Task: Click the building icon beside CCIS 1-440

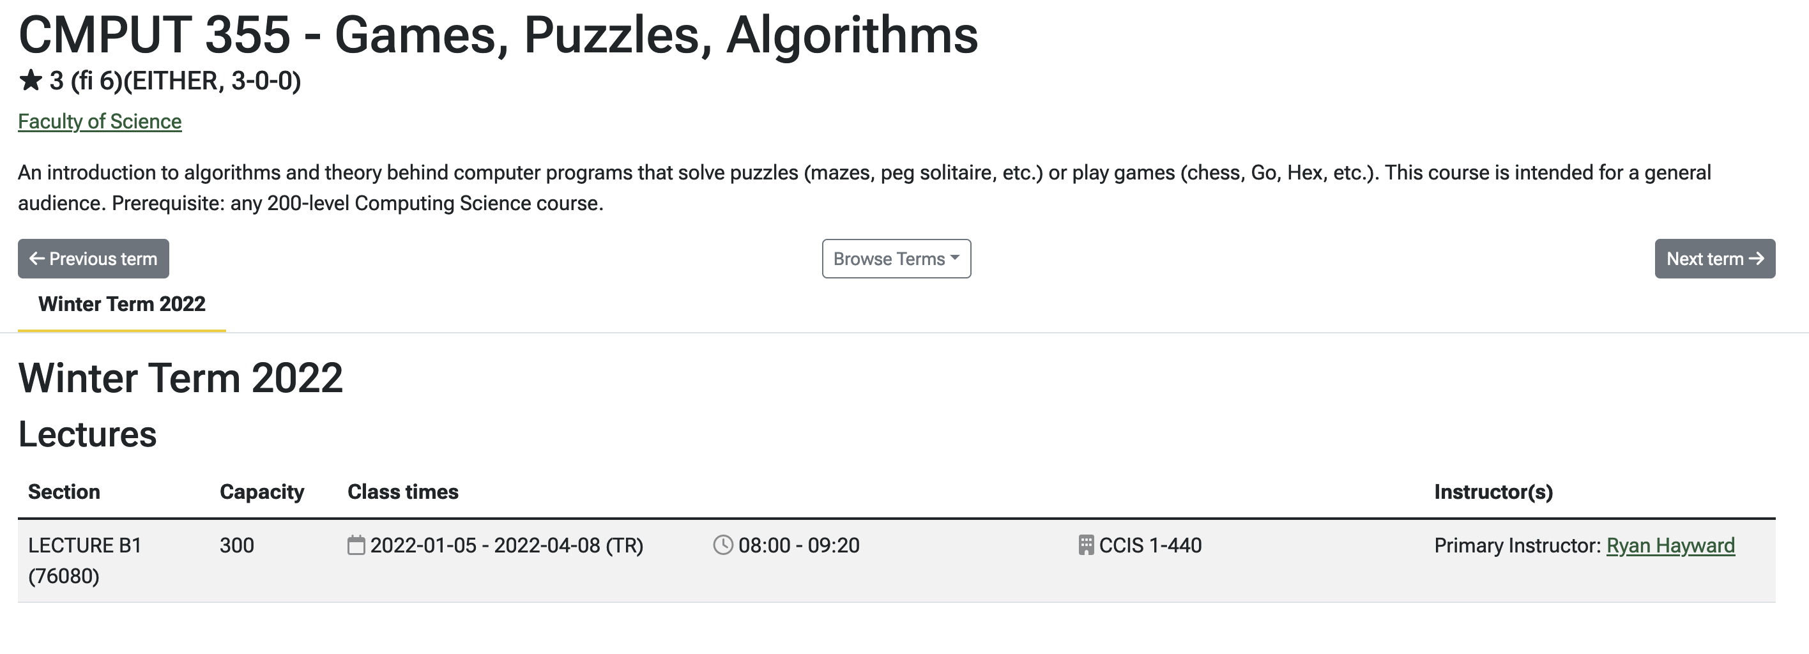Action: (1086, 545)
